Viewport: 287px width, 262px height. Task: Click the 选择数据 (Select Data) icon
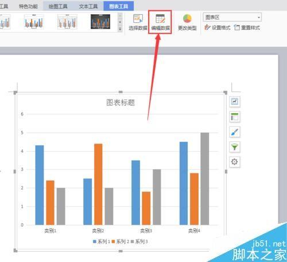(x=138, y=19)
